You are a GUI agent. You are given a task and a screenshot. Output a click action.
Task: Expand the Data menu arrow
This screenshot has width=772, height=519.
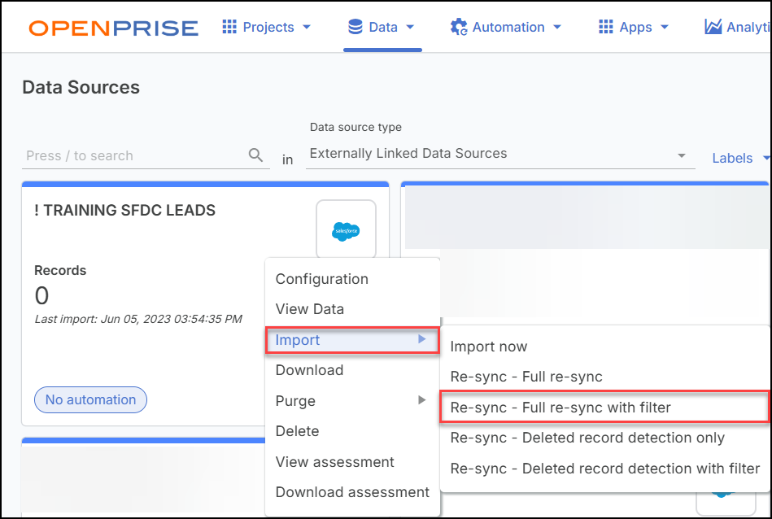[410, 27]
